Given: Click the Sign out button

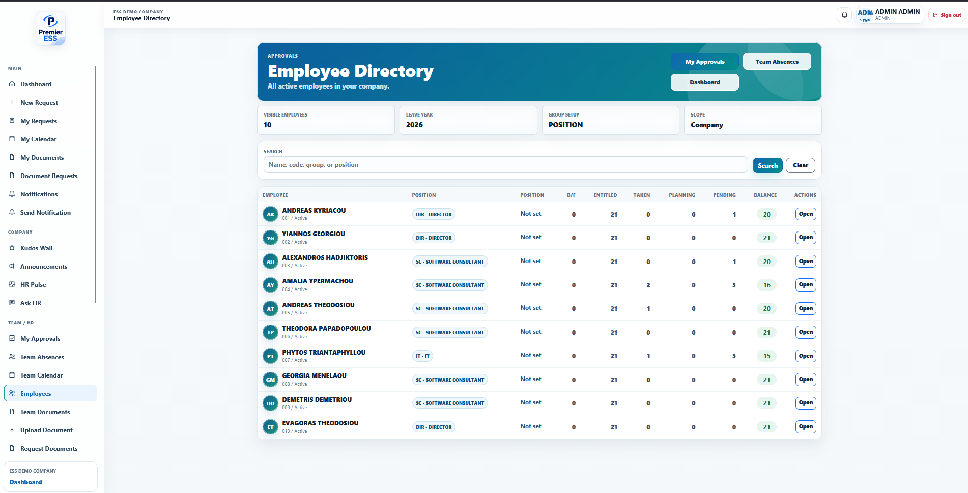Looking at the screenshot, I should 947,15.
